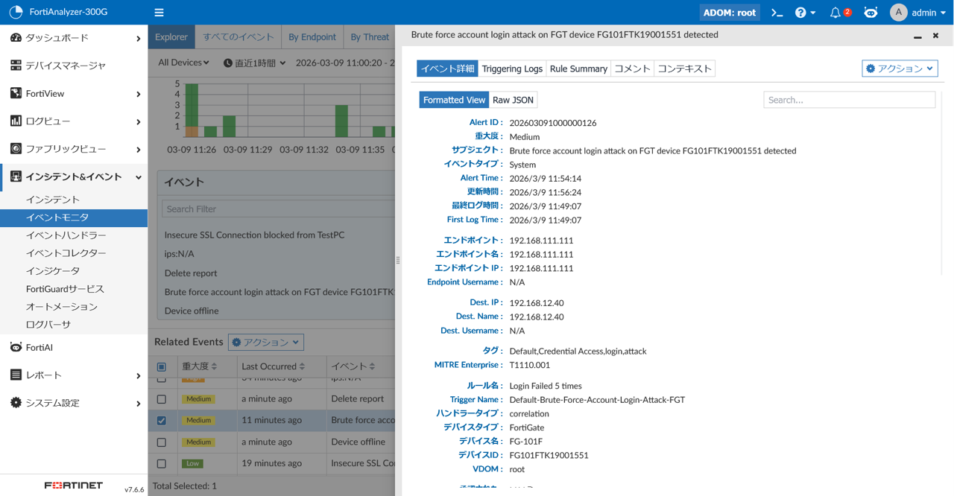The image size is (954, 496).
Task: Check the Delete report row checkbox
Action: click(162, 399)
